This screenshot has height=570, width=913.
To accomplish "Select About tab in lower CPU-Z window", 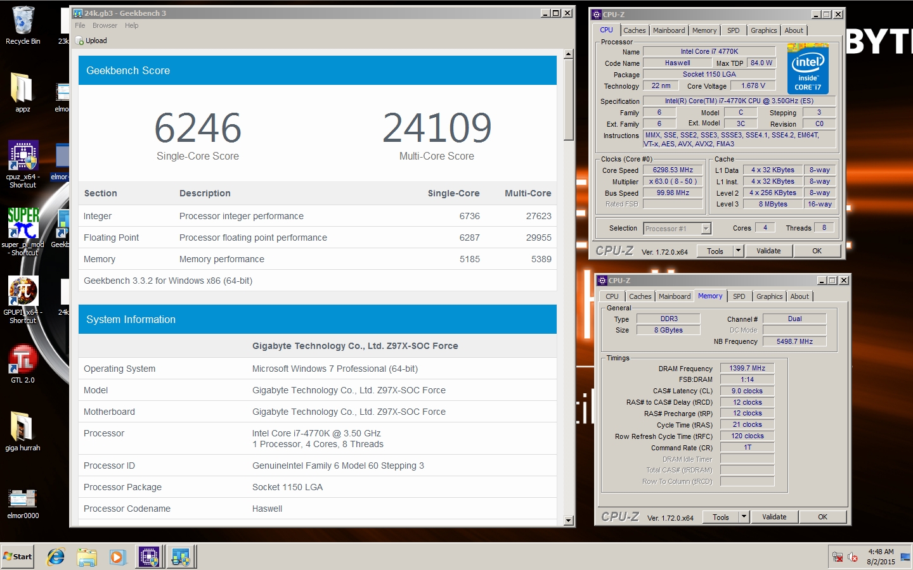I will click(800, 296).
